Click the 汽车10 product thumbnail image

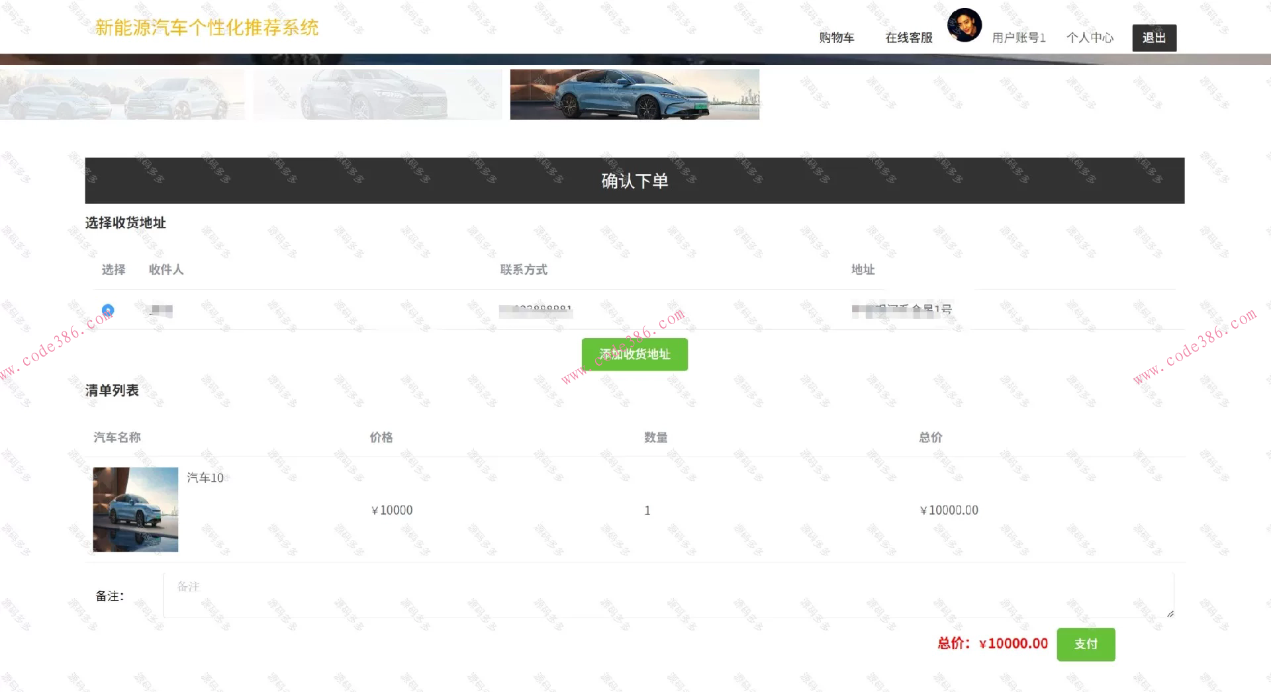click(135, 509)
